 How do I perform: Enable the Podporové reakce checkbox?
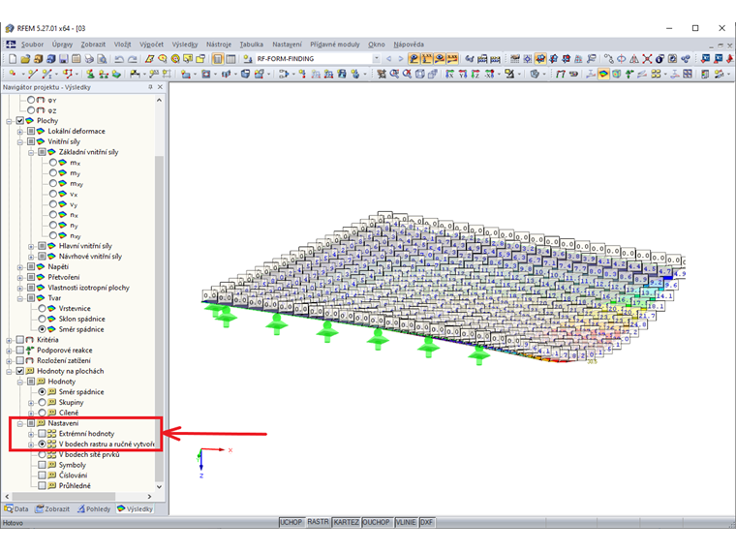20,351
